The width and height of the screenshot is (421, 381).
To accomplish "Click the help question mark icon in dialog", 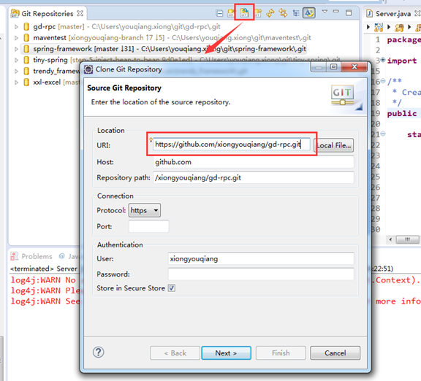I will [98, 353].
